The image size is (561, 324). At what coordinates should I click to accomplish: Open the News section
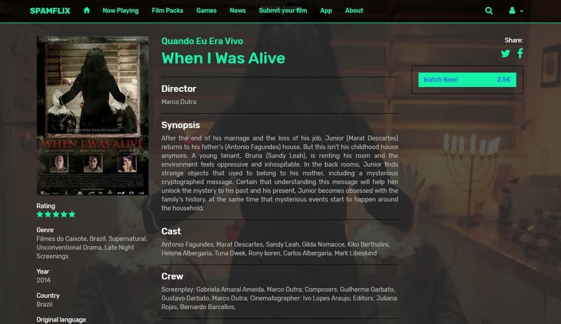(x=238, y=10)
